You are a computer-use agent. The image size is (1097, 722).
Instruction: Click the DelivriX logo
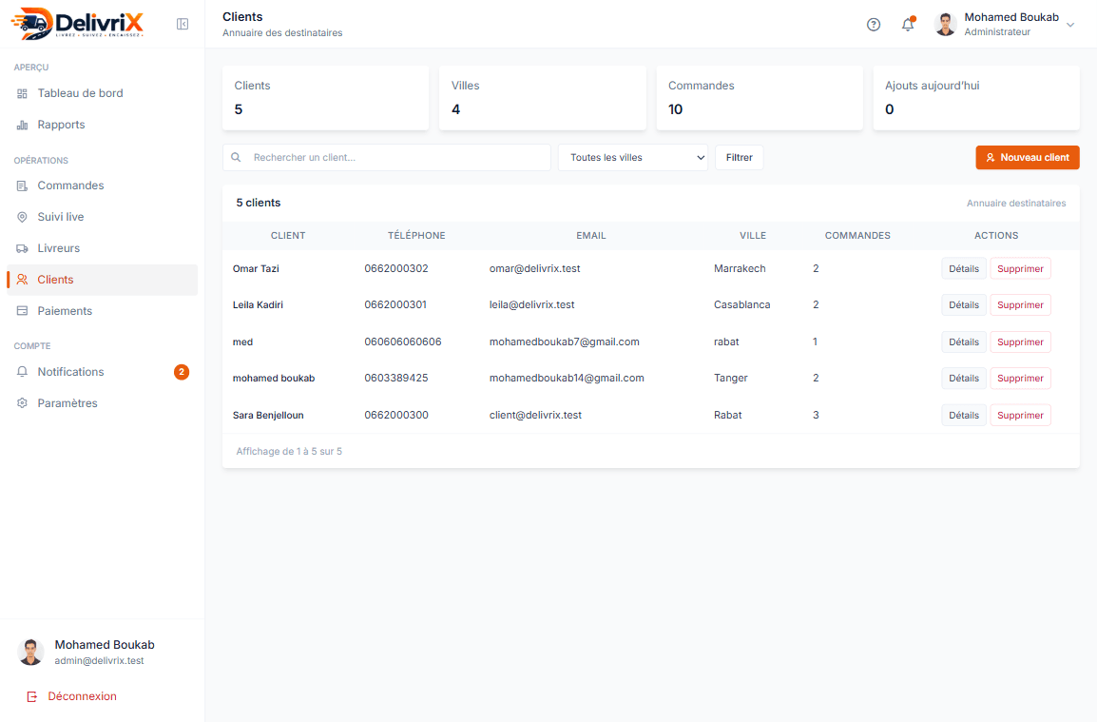tap(78, 23)
